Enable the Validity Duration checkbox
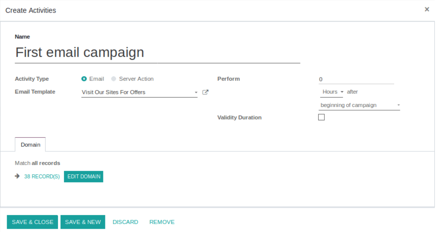The width and height of the screenshot is (436, 232). [x=321, y=117]
